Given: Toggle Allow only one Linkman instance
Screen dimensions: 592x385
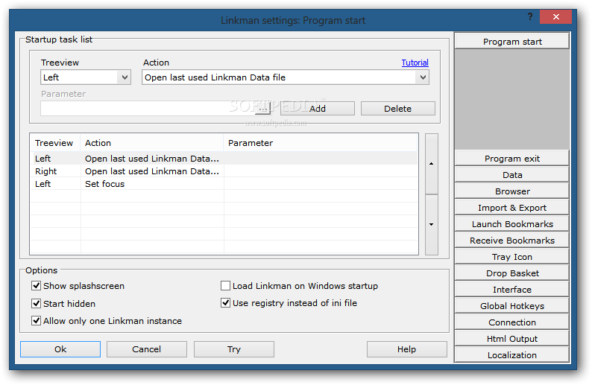Looking at the screenshot, I should point(37,321).
